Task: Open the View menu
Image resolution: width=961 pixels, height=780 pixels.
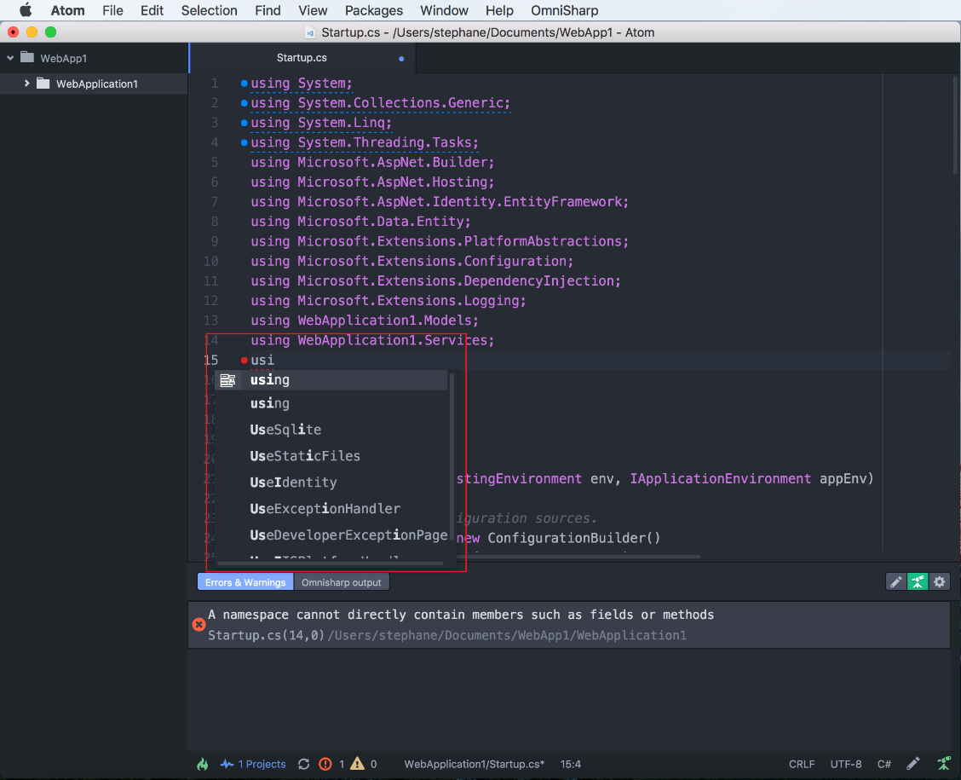Action: tap(313, 10)
